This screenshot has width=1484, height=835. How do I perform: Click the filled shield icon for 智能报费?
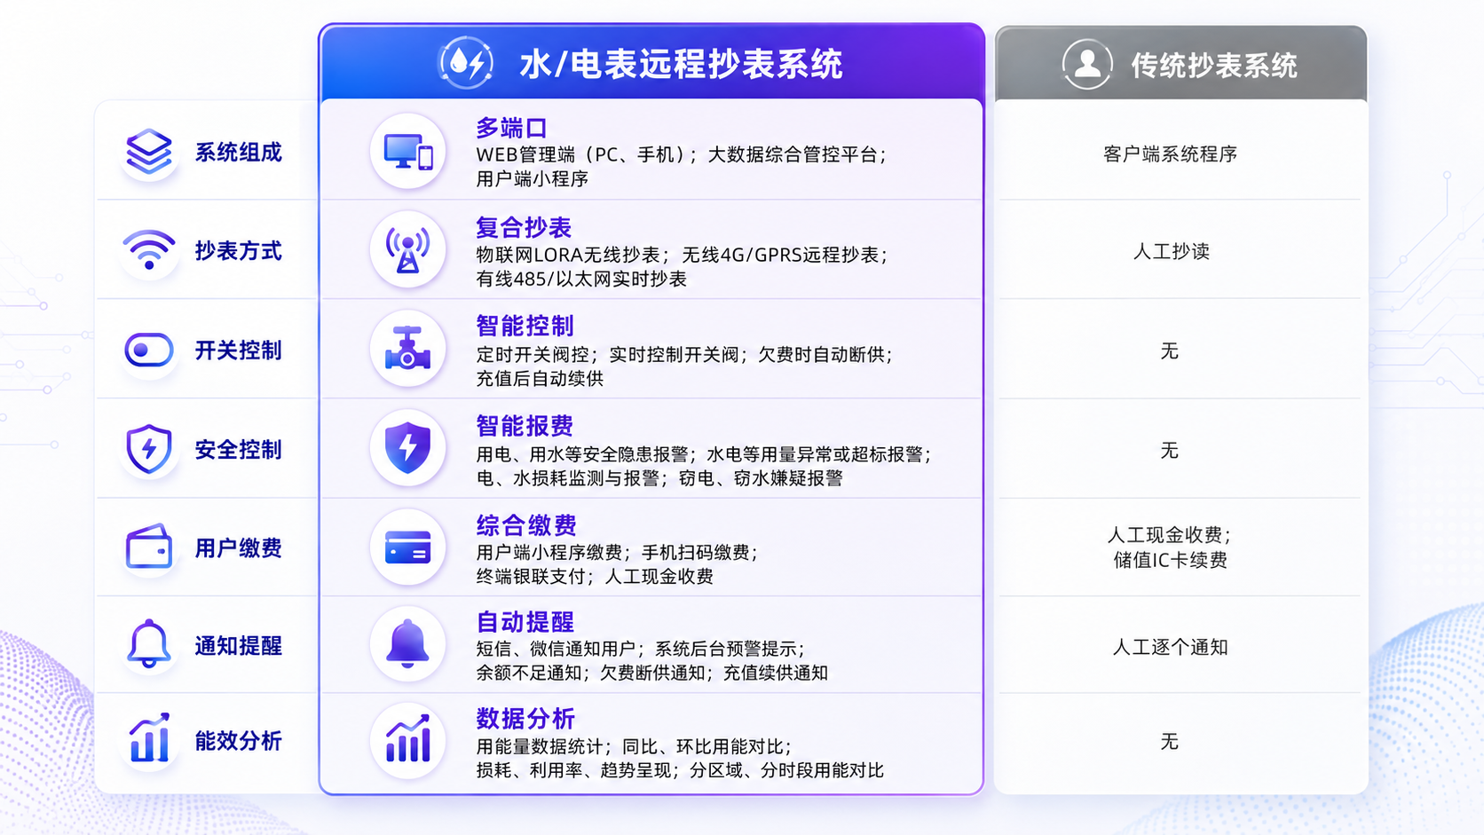point(408,448)
